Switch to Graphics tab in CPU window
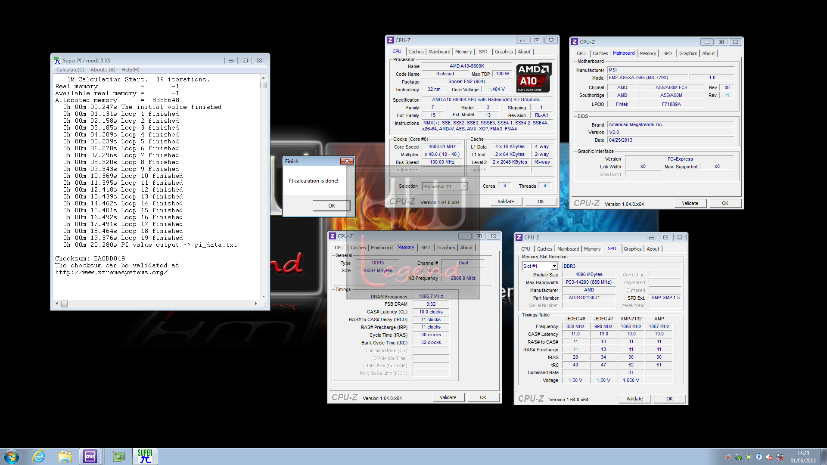This screenshot has width=827, height=465. (x=504, y=52)
